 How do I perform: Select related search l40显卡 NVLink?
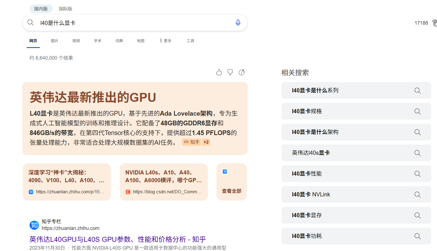tap(356, 194)
